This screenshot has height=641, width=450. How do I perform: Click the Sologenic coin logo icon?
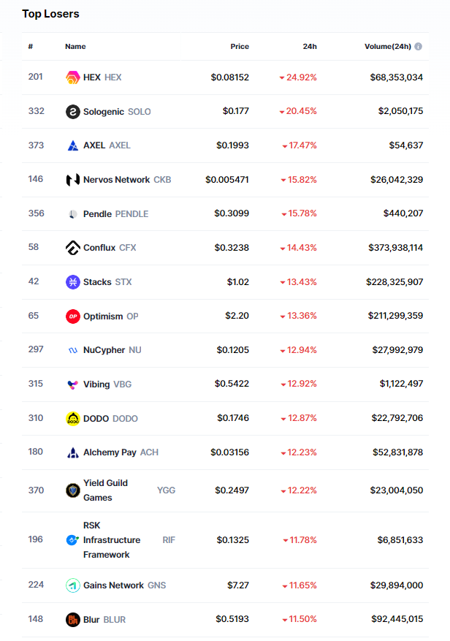[x=72, y=111]
